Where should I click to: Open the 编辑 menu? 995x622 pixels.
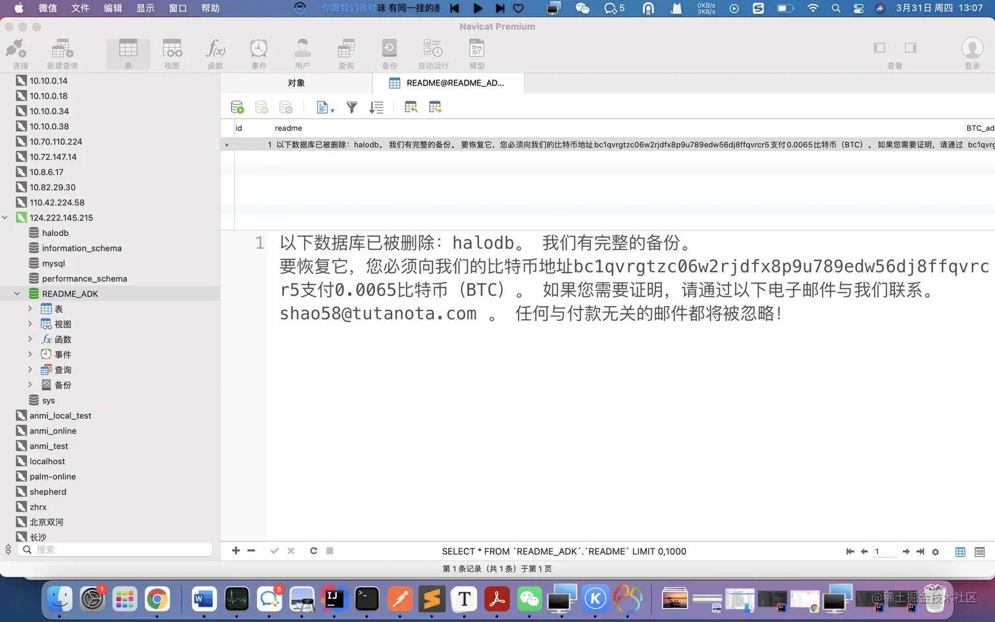pos(113,8)
